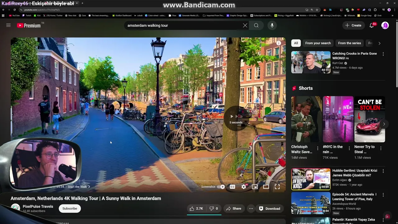This screenshot has width=398, height=224.
Task: Show the video info card icon
Action: [x=279, y=43]
